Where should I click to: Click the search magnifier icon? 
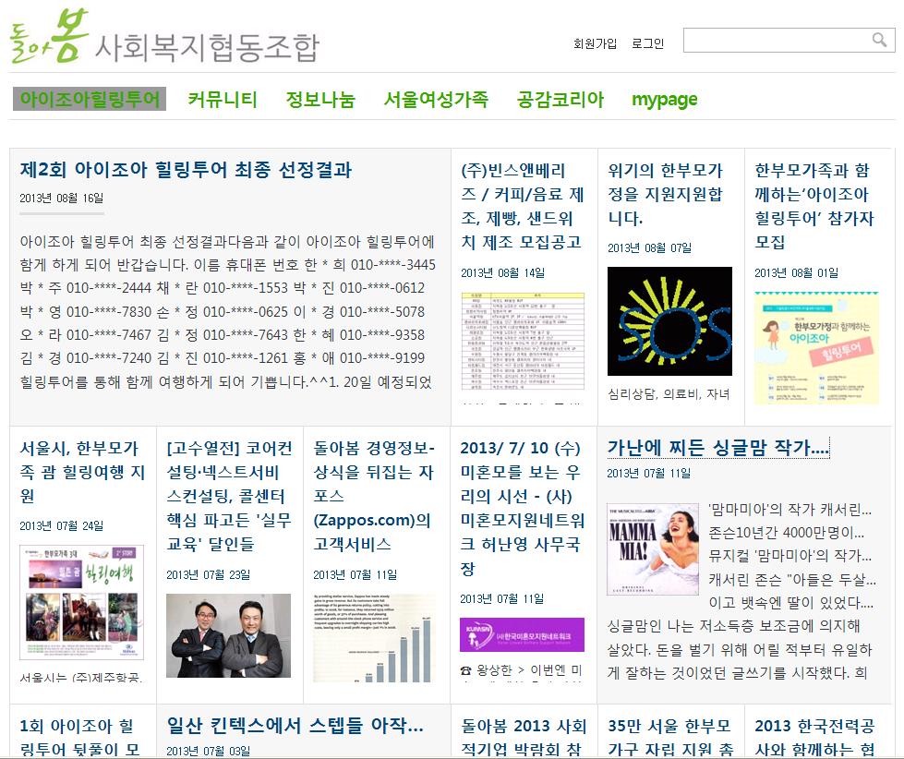[879, 40]
